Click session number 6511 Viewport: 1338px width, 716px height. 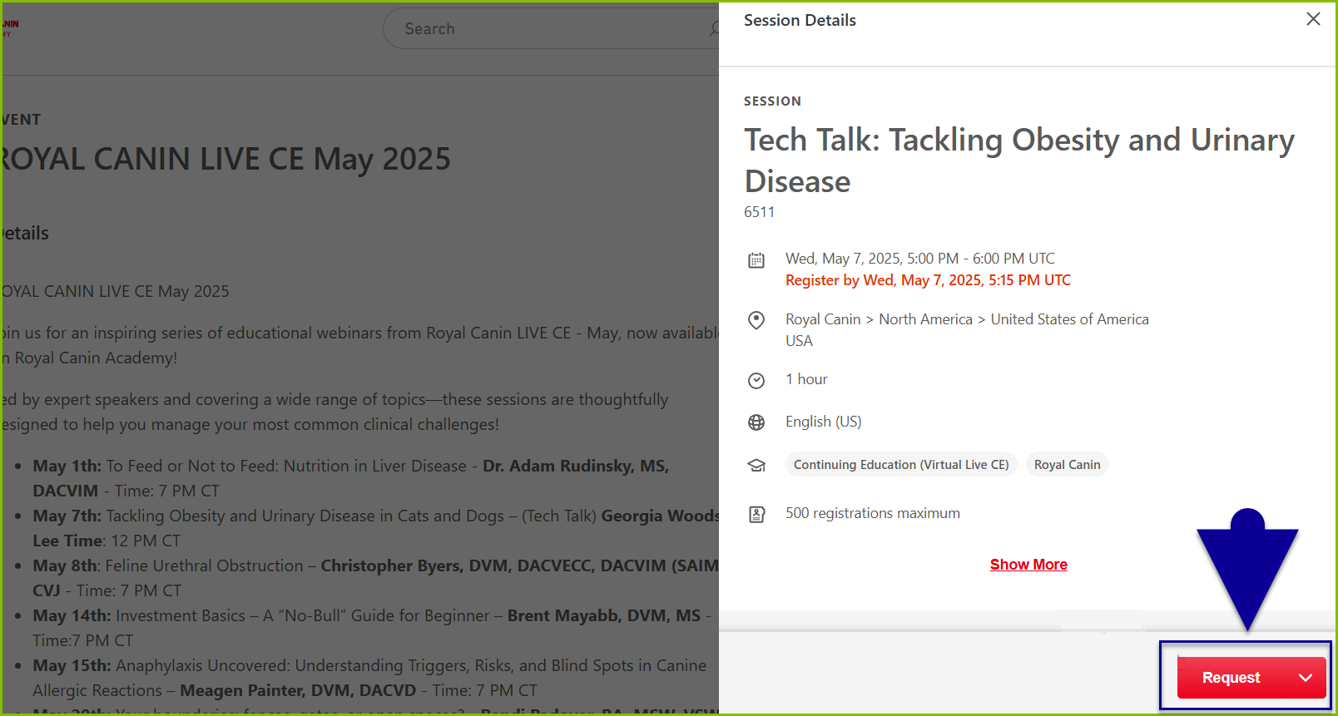coord(759,212)
